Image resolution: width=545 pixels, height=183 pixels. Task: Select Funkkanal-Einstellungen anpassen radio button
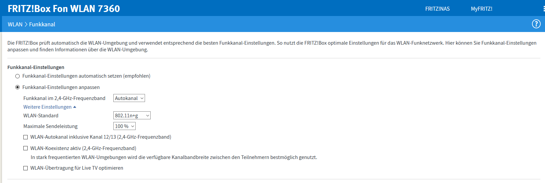[x=17, y=87]
